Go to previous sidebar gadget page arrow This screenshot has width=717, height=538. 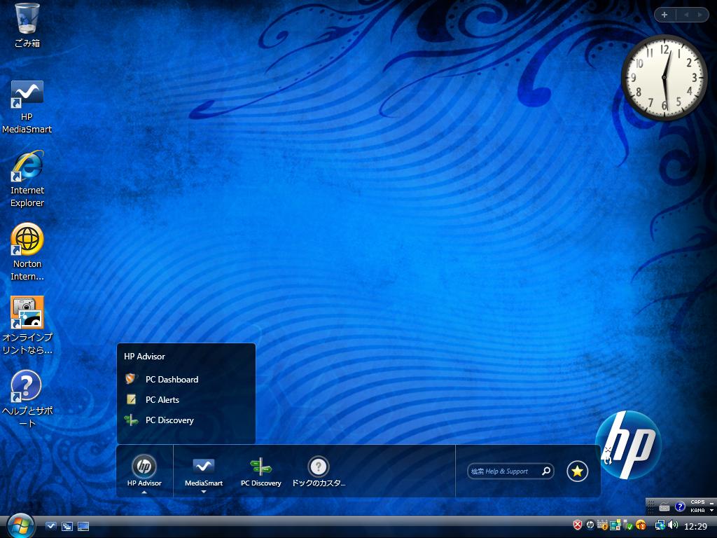coord(686,15)
